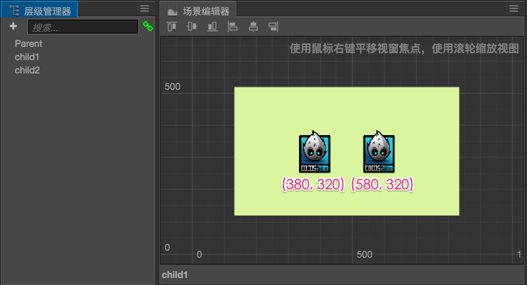Select the Parent node in hierarchy

click(28, 44)
